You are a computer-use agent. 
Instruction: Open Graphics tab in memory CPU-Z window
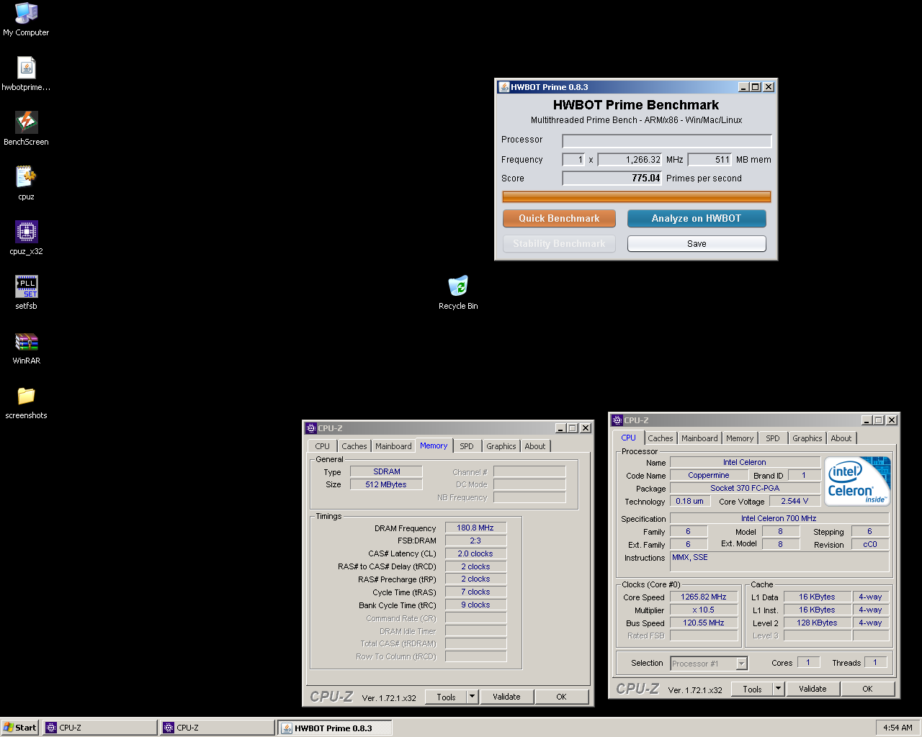tap(501, 446)
